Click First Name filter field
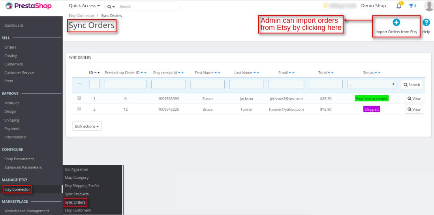434x215 pixels. 208,85
